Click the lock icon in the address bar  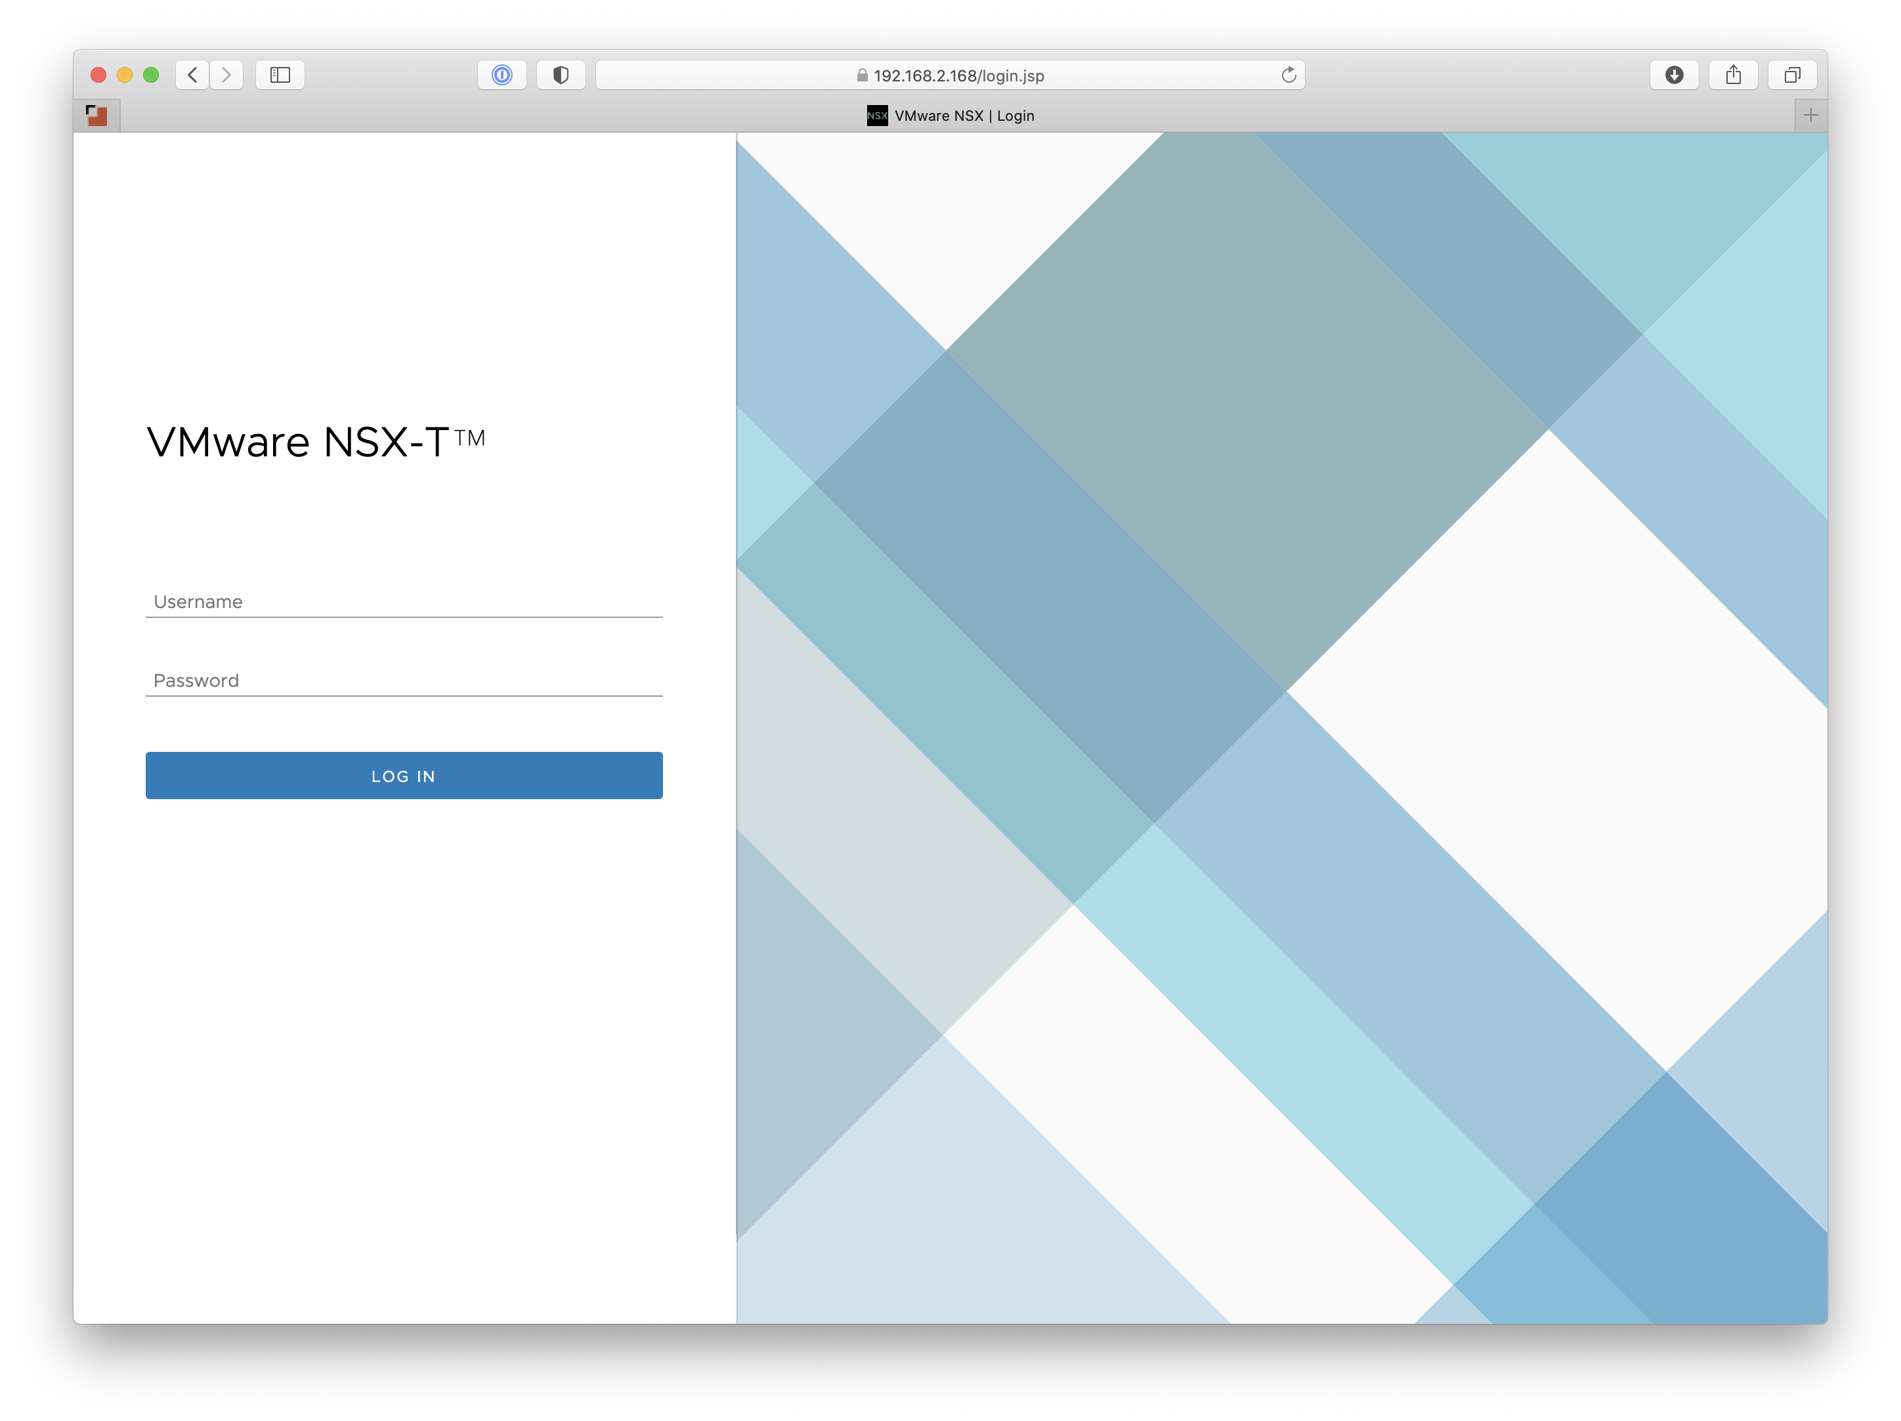point(862,75)
